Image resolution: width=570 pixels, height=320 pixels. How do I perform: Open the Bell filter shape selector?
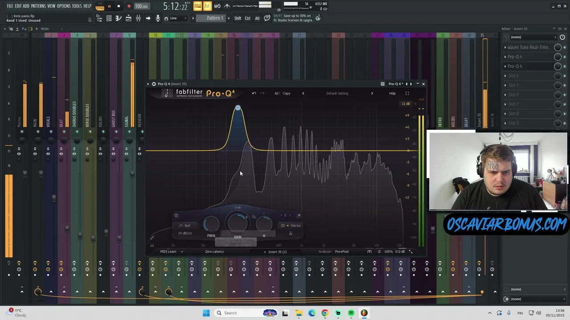(x=185, y=226)
